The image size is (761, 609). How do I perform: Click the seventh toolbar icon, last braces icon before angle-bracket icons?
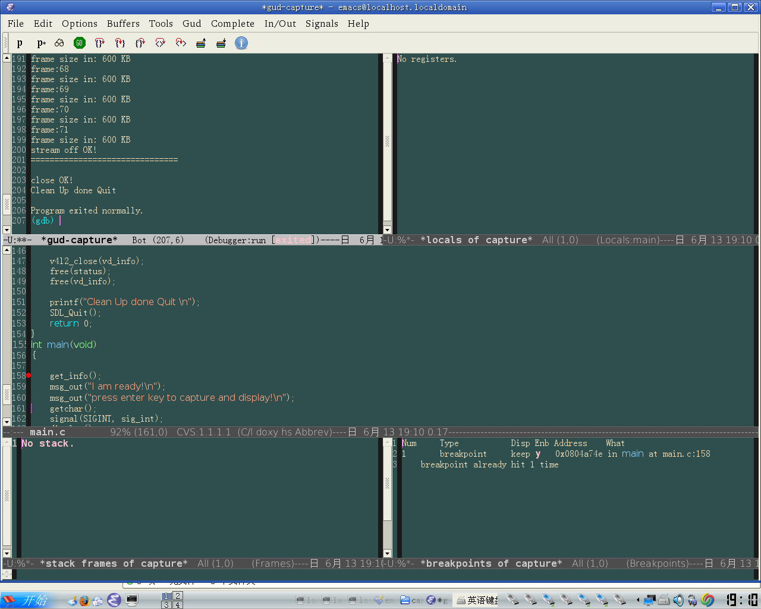point(140,43)
